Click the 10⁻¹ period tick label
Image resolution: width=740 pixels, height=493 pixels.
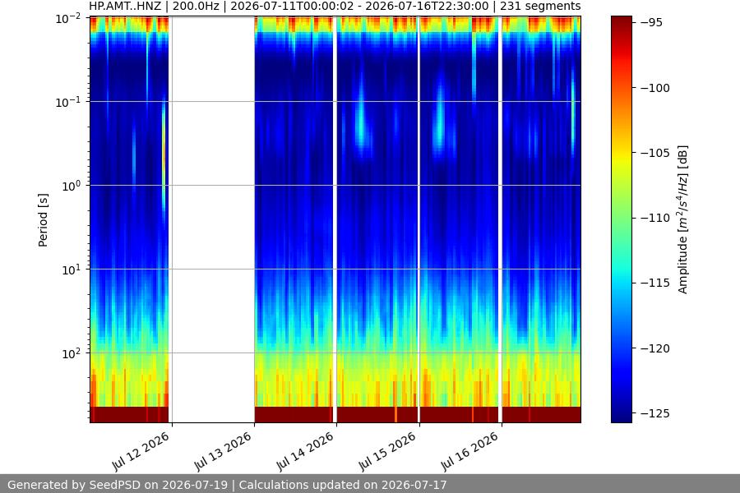[68, 102]
